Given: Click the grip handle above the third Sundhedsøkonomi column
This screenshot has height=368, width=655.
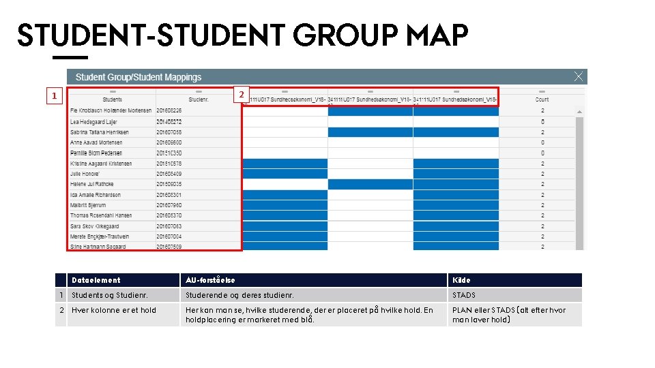Looking at the screenshot, I should tap(456, 91).
